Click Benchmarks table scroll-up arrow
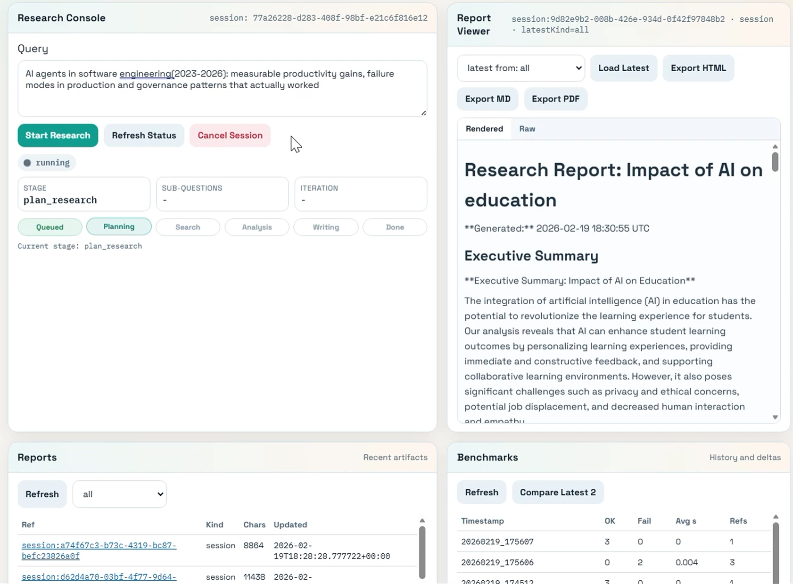793x584 pixels. tap(776, 517)
